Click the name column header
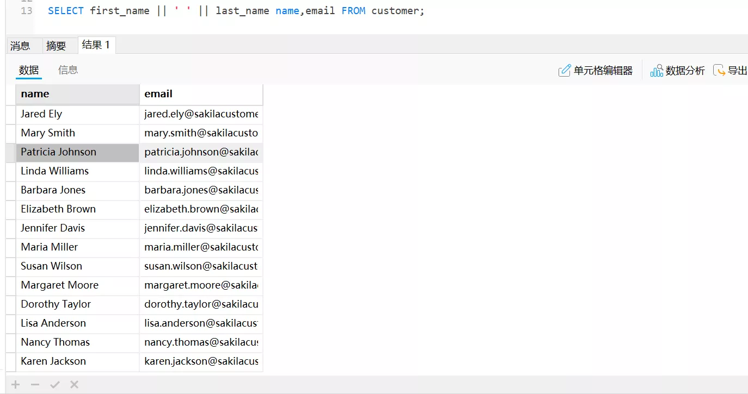This screenshot has width=748, height=394. click(x=77, y=94)
